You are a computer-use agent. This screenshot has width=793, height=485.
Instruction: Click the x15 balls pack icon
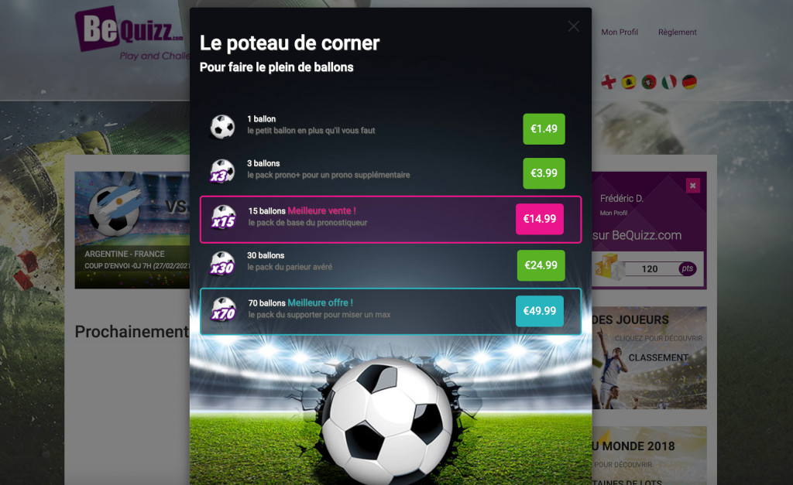click(x=224, y=217)
